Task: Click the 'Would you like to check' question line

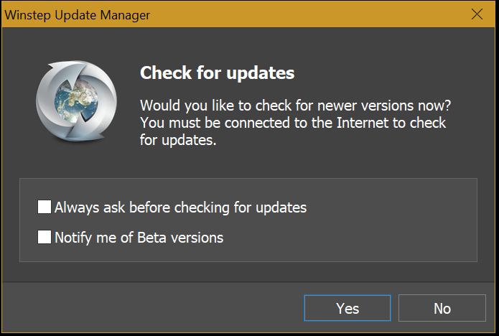Action: click(x=295, y=106)
